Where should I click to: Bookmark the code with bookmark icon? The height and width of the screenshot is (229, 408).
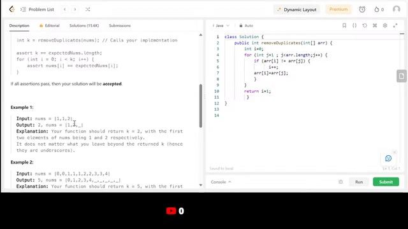[344, 25]
